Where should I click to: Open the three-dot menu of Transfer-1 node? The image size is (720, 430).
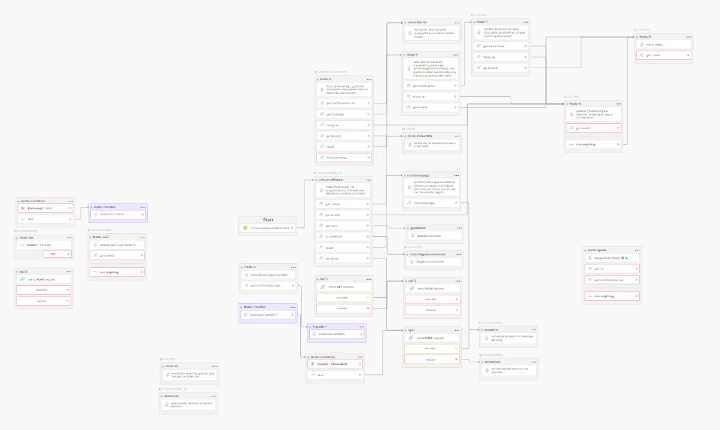[361, 327]
